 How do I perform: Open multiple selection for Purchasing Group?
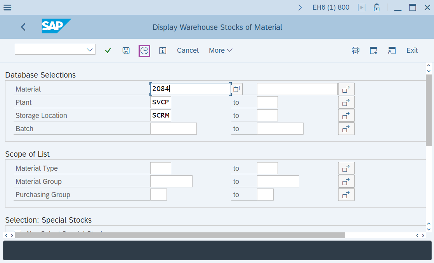click(x=346, y=194)
